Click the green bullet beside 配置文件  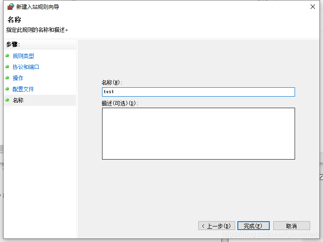7,89
